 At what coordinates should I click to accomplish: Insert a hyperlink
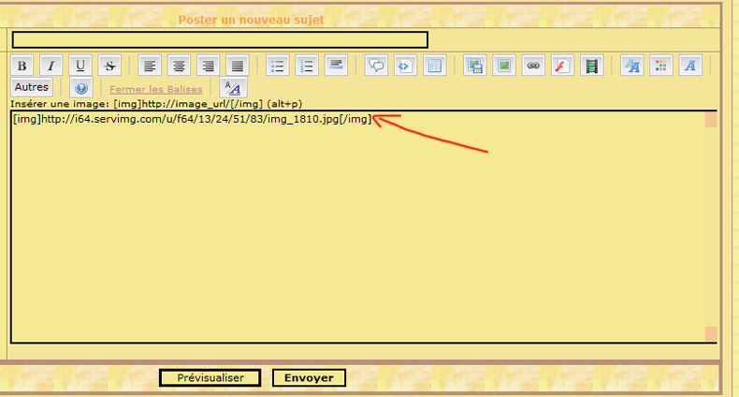[x=533, y=66]
